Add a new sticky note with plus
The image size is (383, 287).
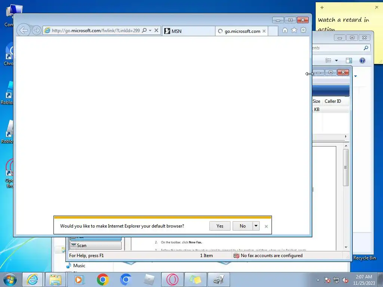[322, 7]
